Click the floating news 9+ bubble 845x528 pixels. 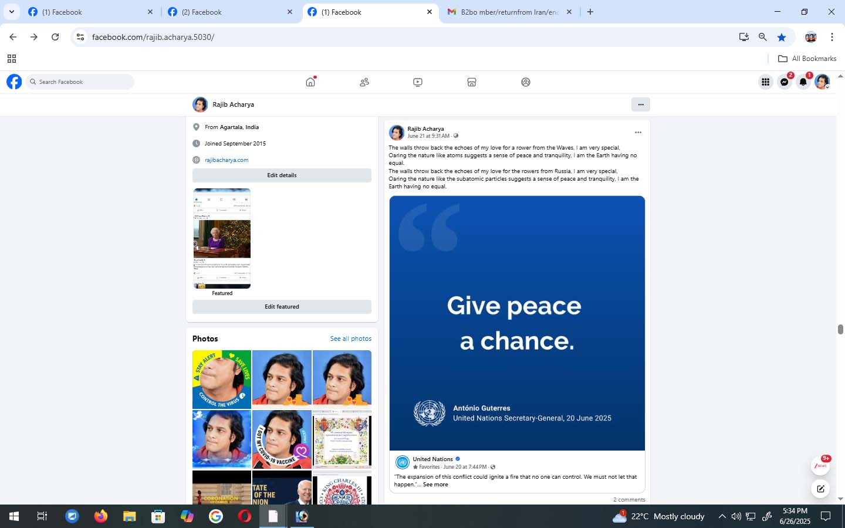tap(820, 465)
